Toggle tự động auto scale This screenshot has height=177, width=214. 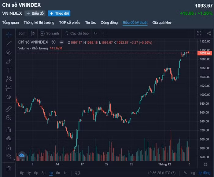[205, 173]
